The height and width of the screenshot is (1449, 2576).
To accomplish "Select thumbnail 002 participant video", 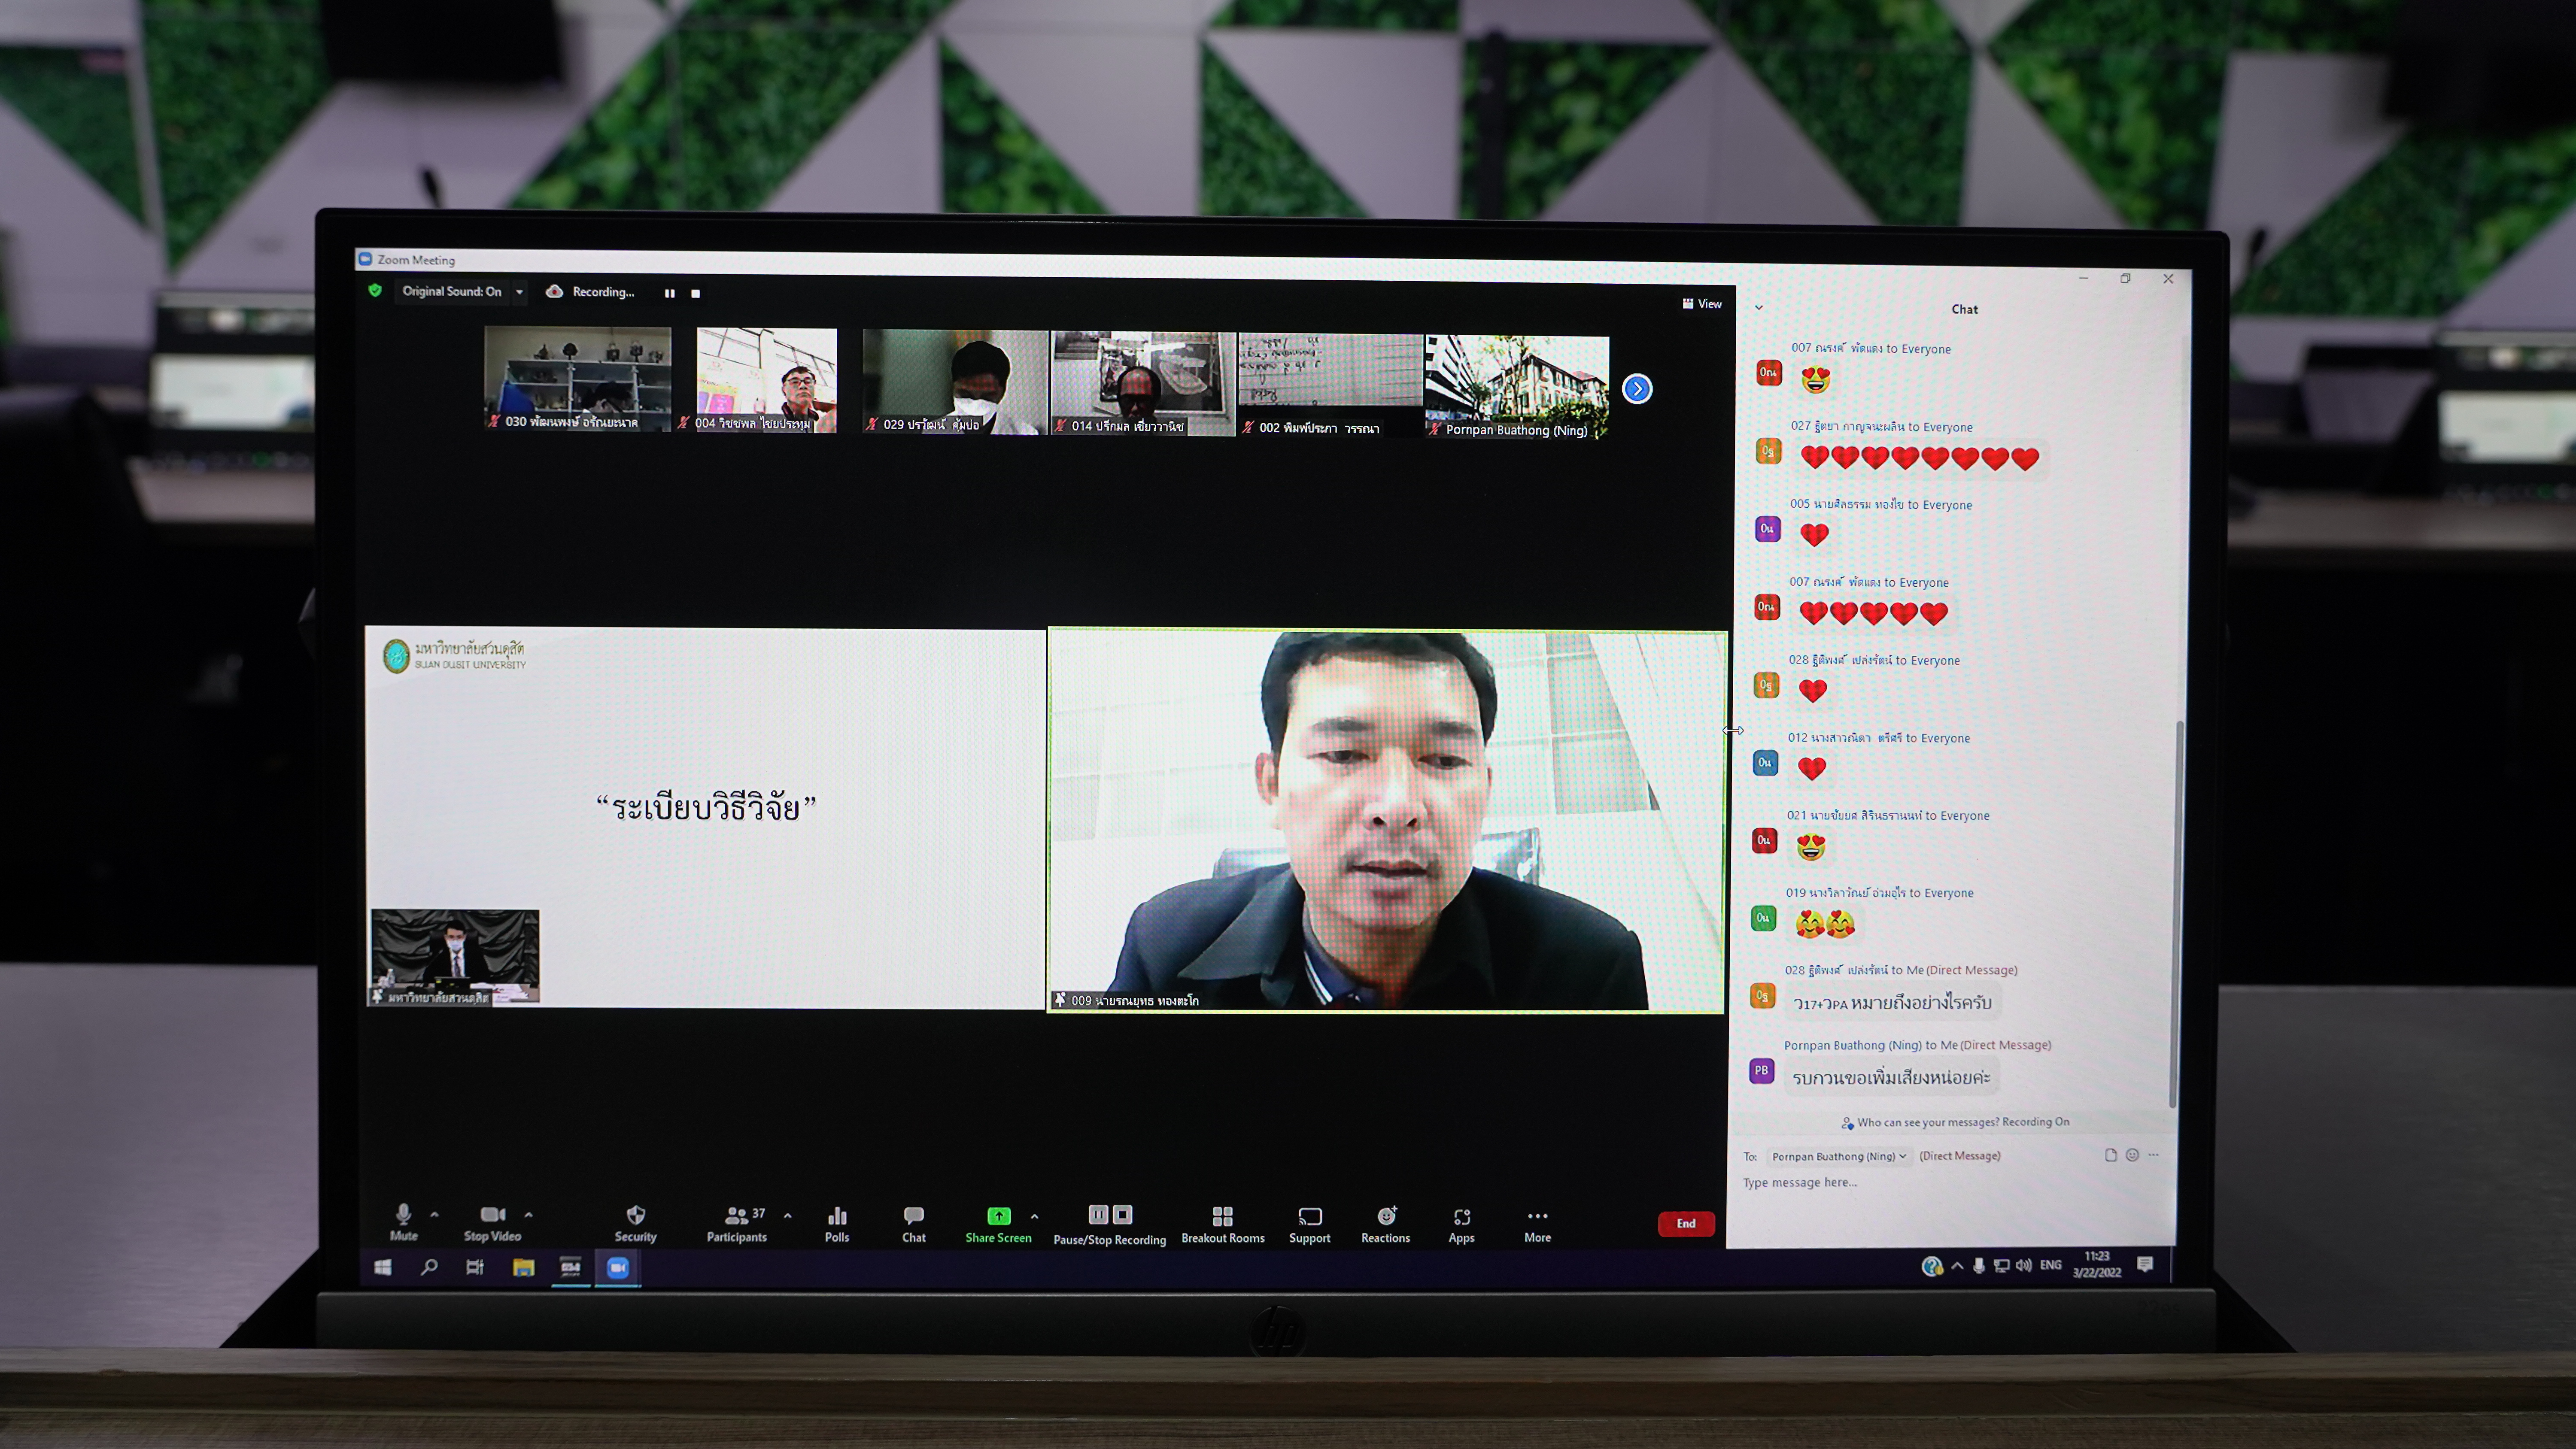I will 1330,385.
